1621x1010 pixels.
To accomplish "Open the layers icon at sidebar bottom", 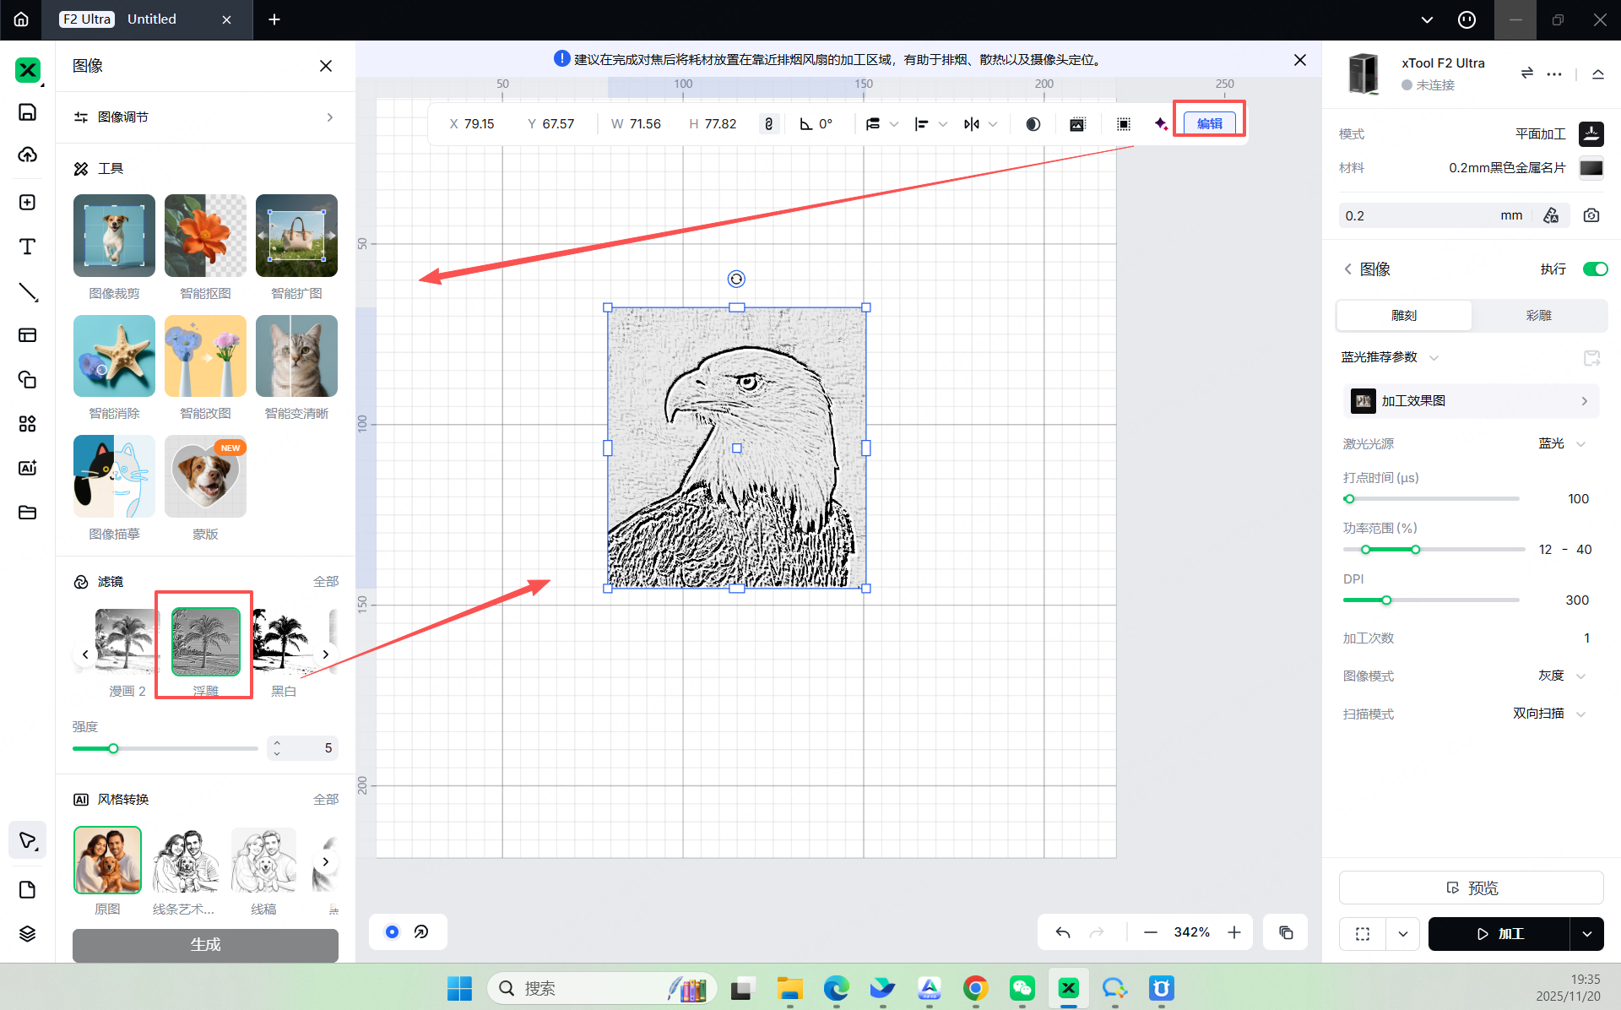I will click(x=27, y=933).
